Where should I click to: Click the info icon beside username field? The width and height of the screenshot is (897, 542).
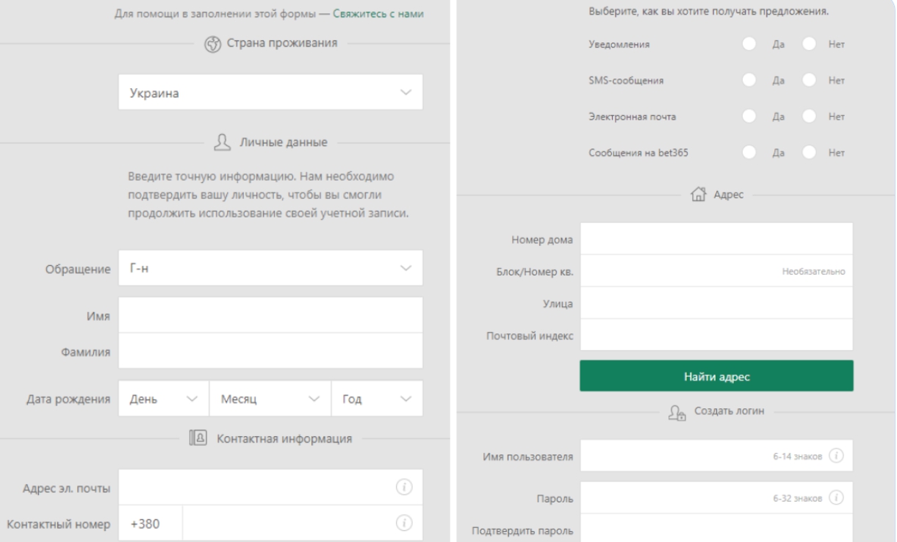(835, 456)
